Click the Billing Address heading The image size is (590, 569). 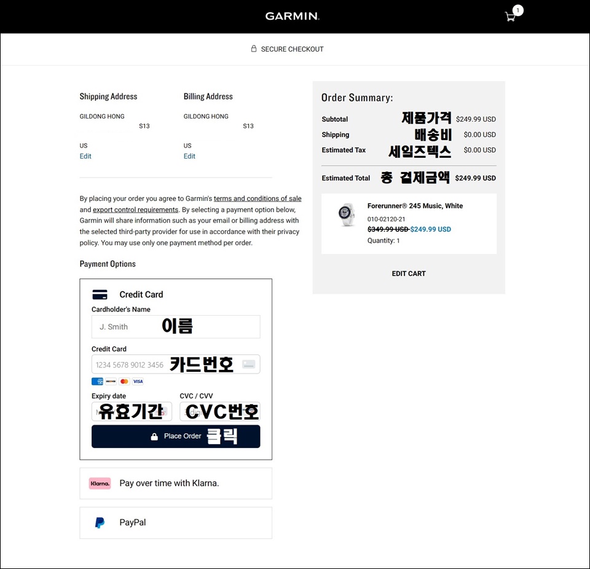208,96
